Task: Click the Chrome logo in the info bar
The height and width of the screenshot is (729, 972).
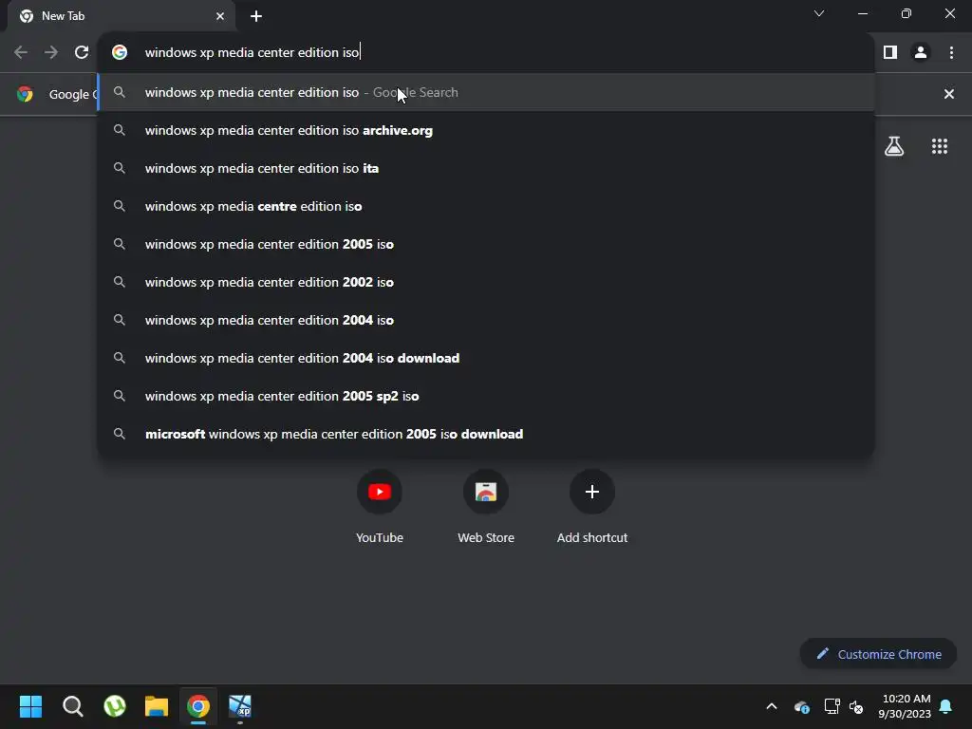Action: point(25,94)
